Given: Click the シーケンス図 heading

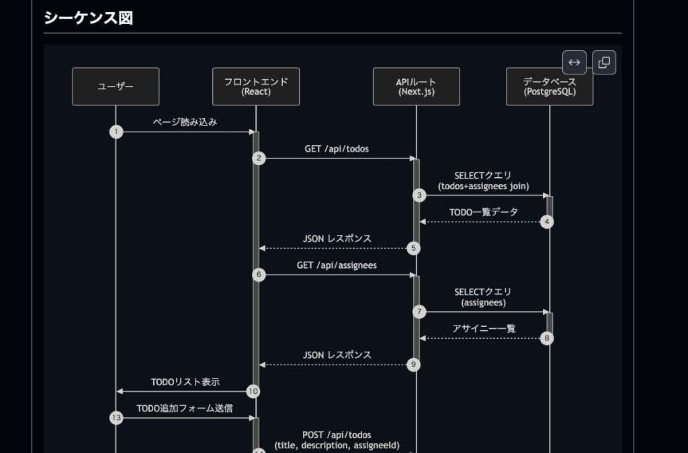Looking at the screenshot, I should pos(89,18).
